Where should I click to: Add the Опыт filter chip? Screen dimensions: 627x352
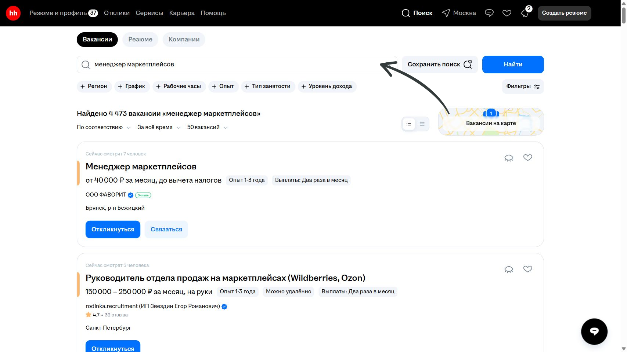[x=223, y=87]
